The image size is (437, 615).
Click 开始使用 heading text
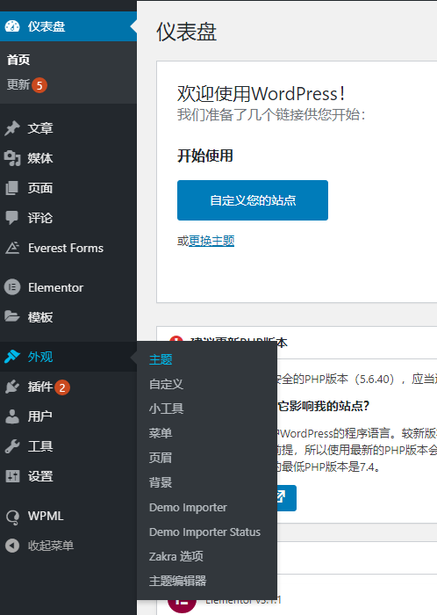tap(205, 156)
